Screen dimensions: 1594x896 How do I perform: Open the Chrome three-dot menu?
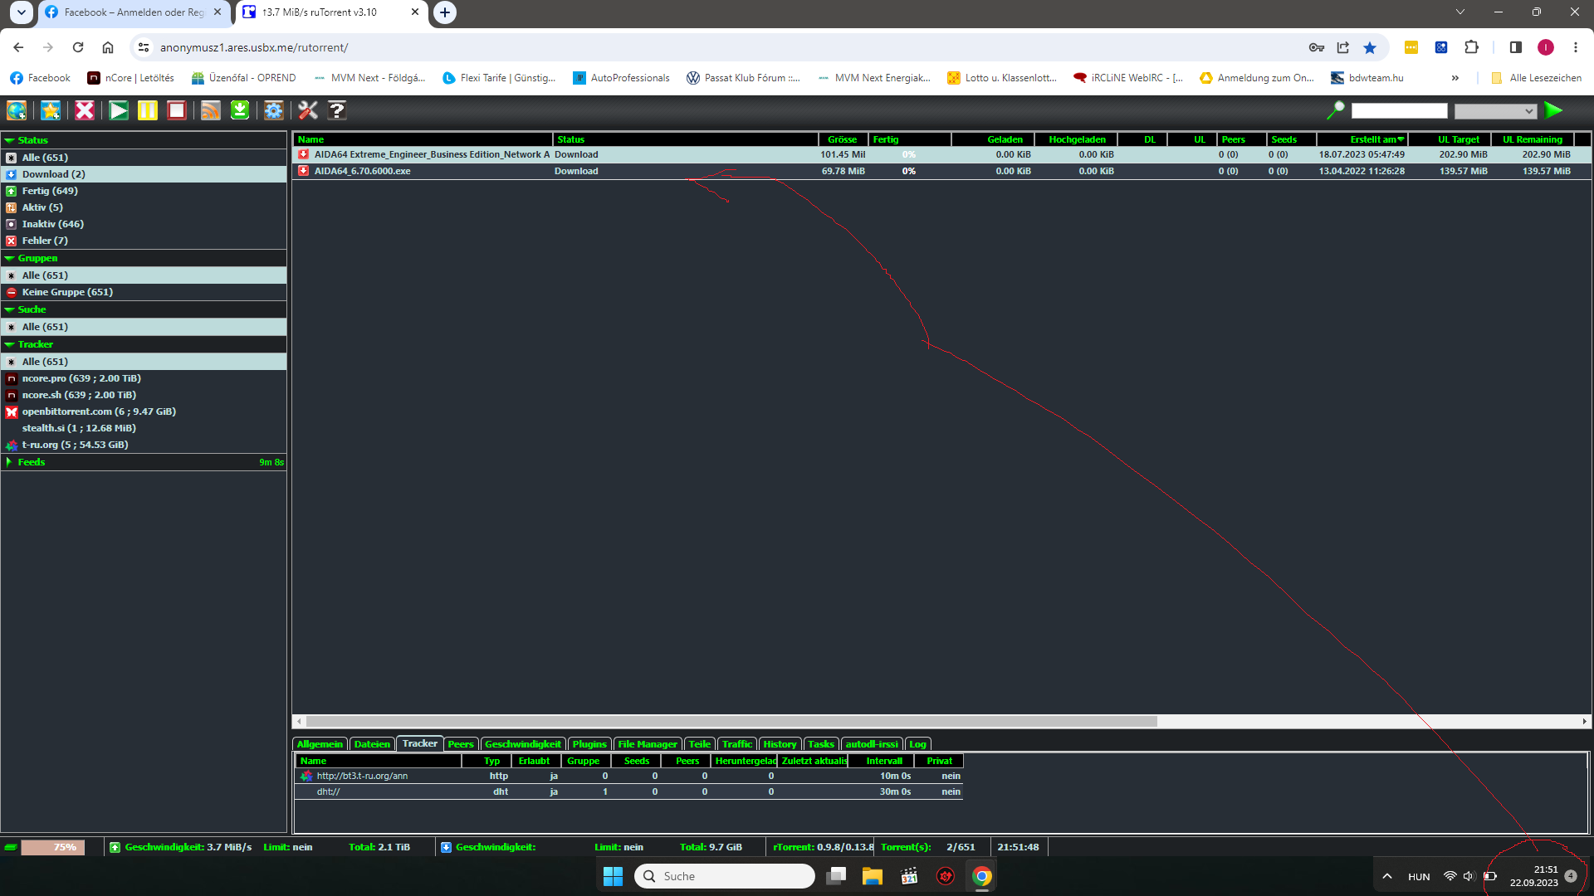tap(1575, 47)
